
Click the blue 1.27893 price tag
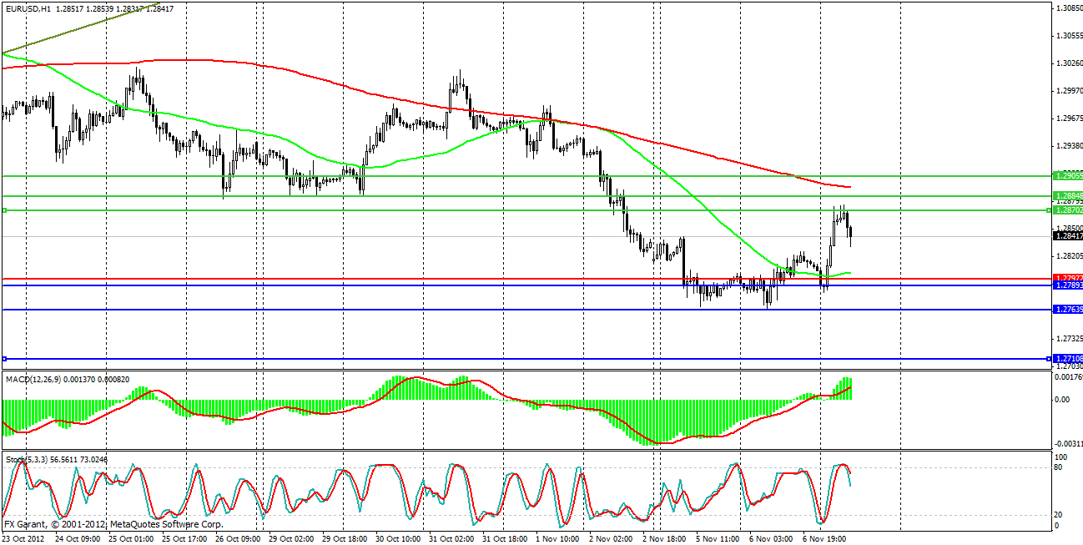click(x=1068, y=285)
